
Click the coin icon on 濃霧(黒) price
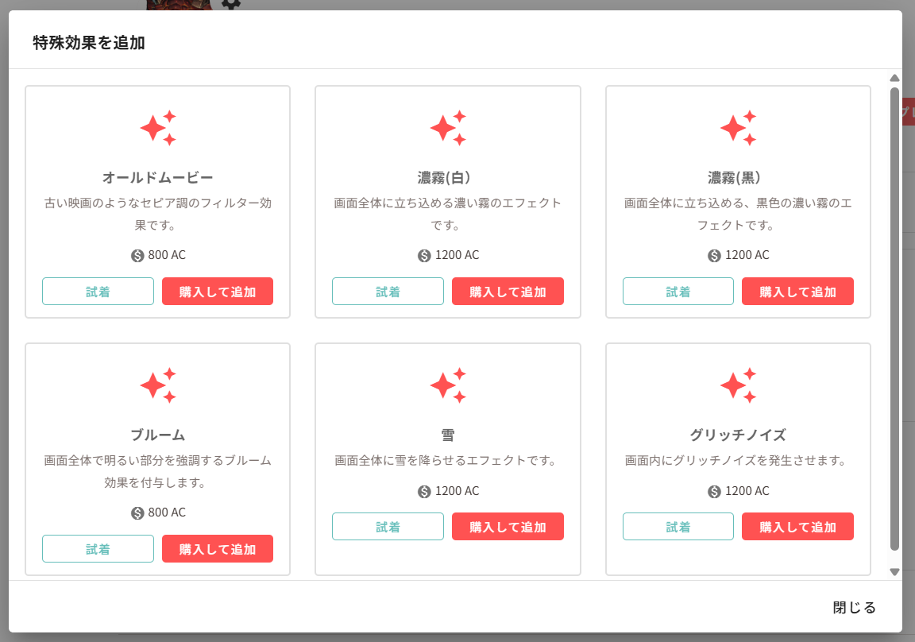tap(714, 256)
